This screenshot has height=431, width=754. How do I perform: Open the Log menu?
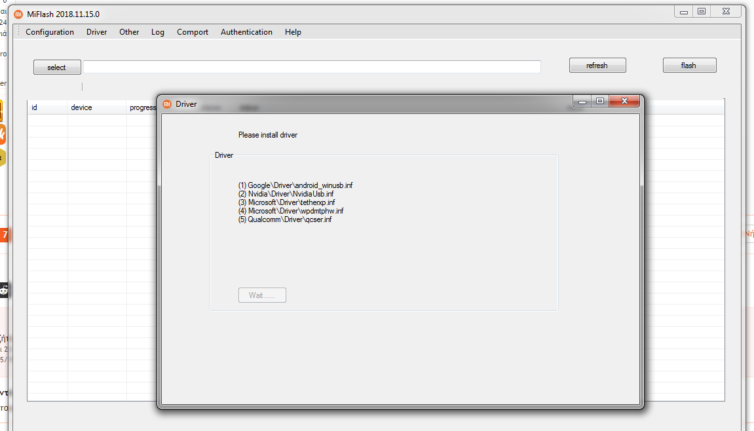point(158,31)
